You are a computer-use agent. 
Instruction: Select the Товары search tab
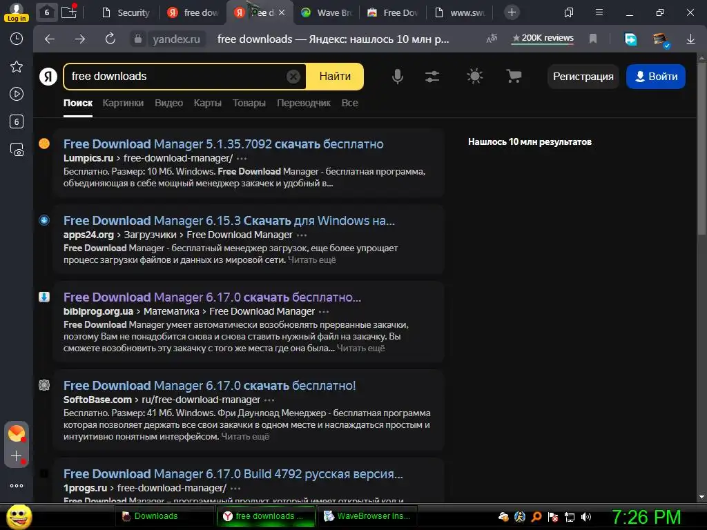coord(249,103)
